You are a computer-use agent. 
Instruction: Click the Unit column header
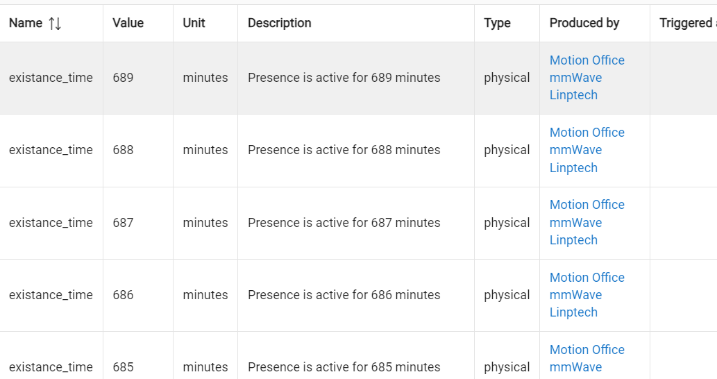(x=194, y=23)
